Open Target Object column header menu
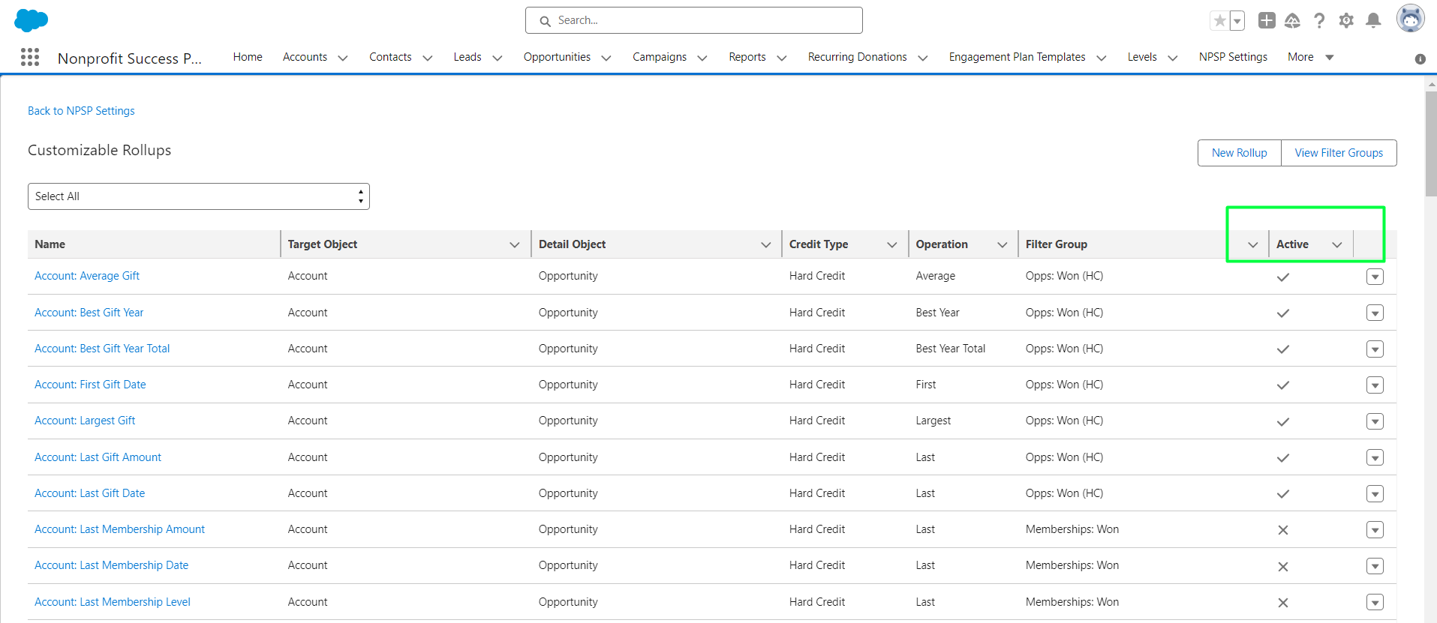Screen dimensions: 1437x623 coord(515,244)
